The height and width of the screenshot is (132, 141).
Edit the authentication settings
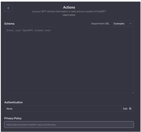click(x=127, y=109)
